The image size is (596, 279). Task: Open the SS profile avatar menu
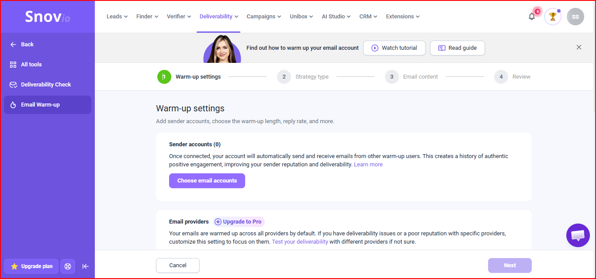(575, 16)
